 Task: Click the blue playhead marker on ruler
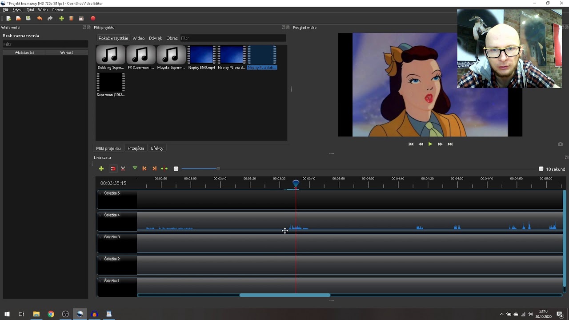coord(296,184)
